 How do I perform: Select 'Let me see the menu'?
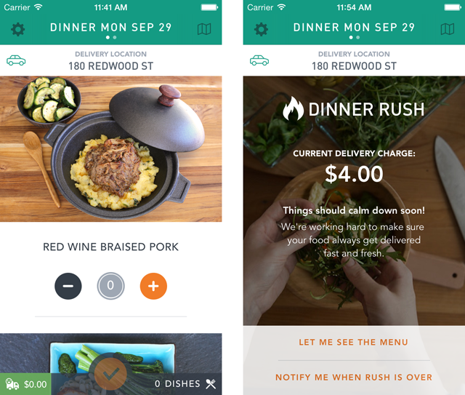pyautogui.click(x=354, y=342)
